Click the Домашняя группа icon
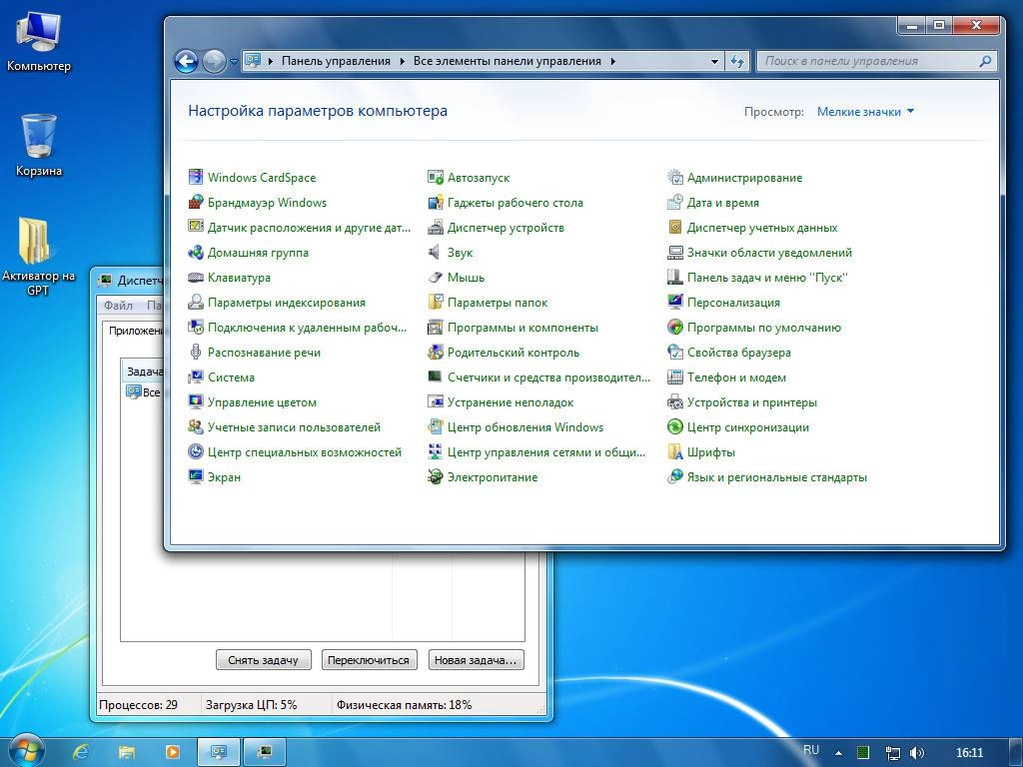 (x=195, y=252)
